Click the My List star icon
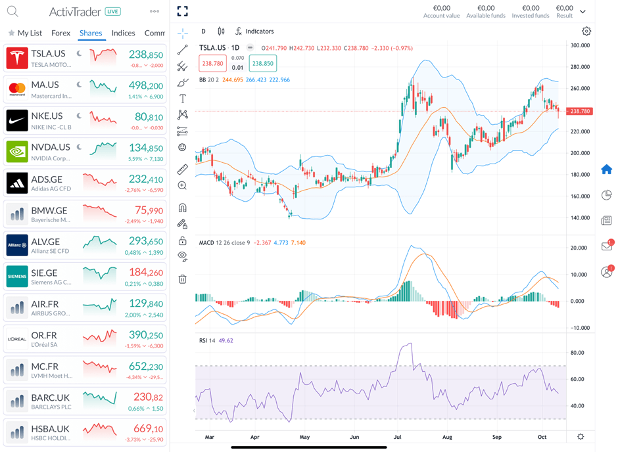The height and width of the screenshot is (452, 618). (12, 33)
